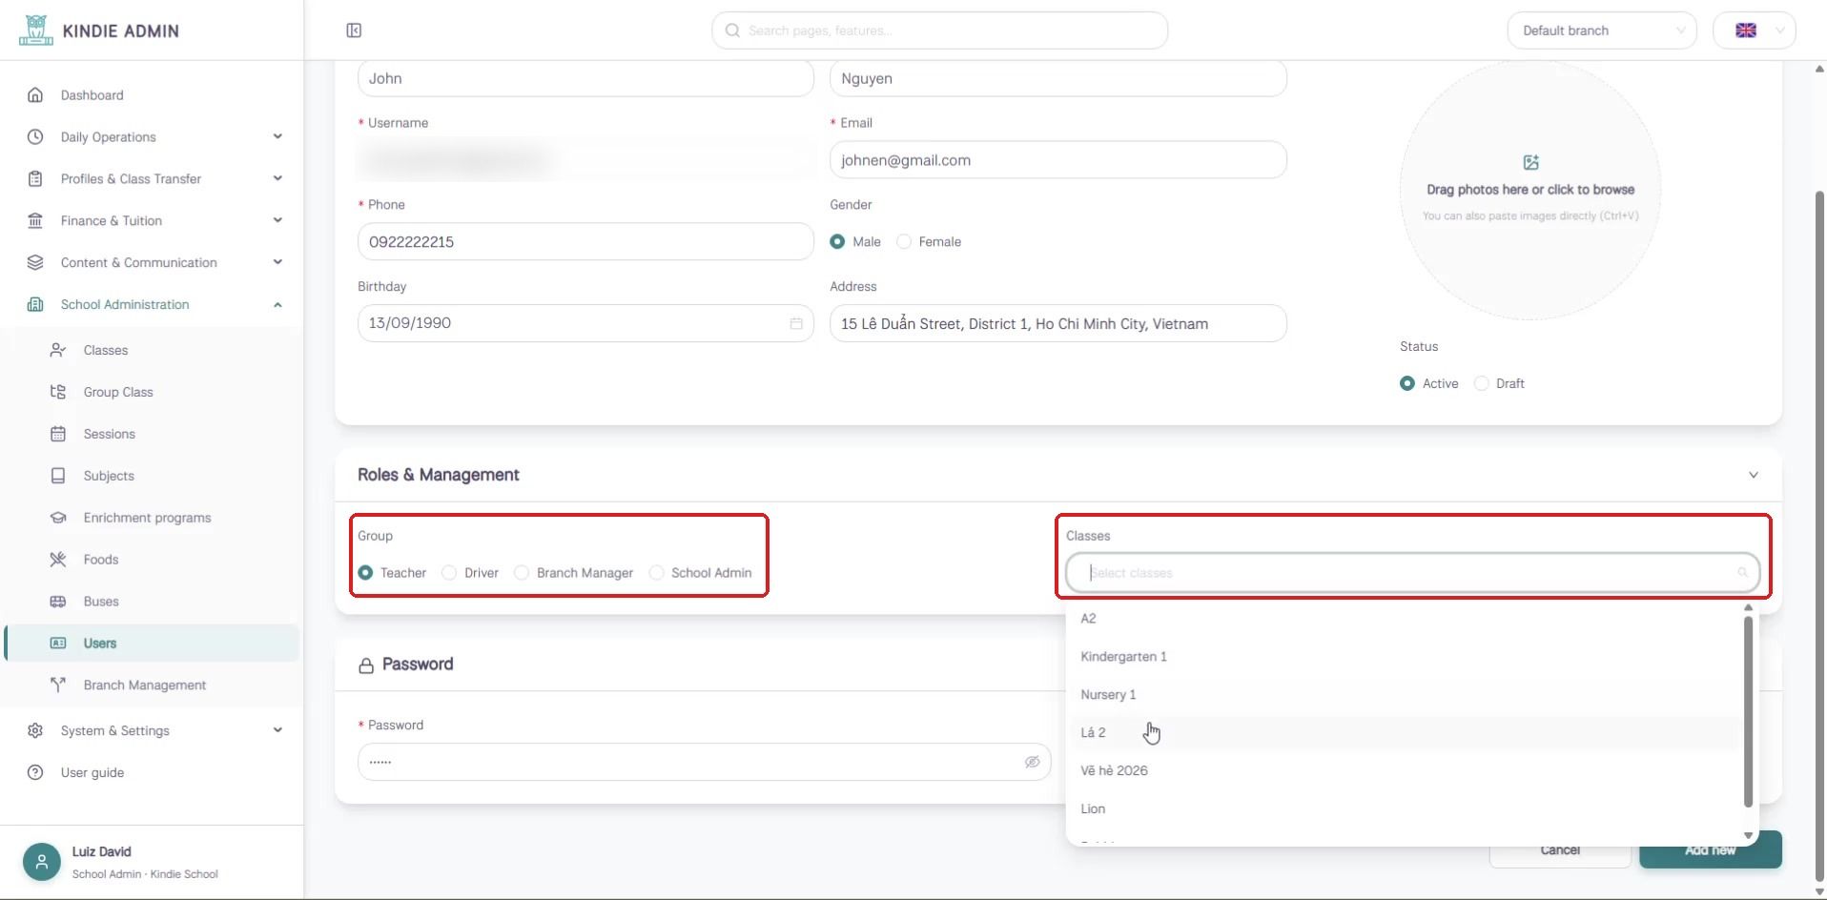Image resolution: width=1827 pixels, height=900 pixels.
Task: Open the Default branch dropdown
Action: tap(1602, 31)
